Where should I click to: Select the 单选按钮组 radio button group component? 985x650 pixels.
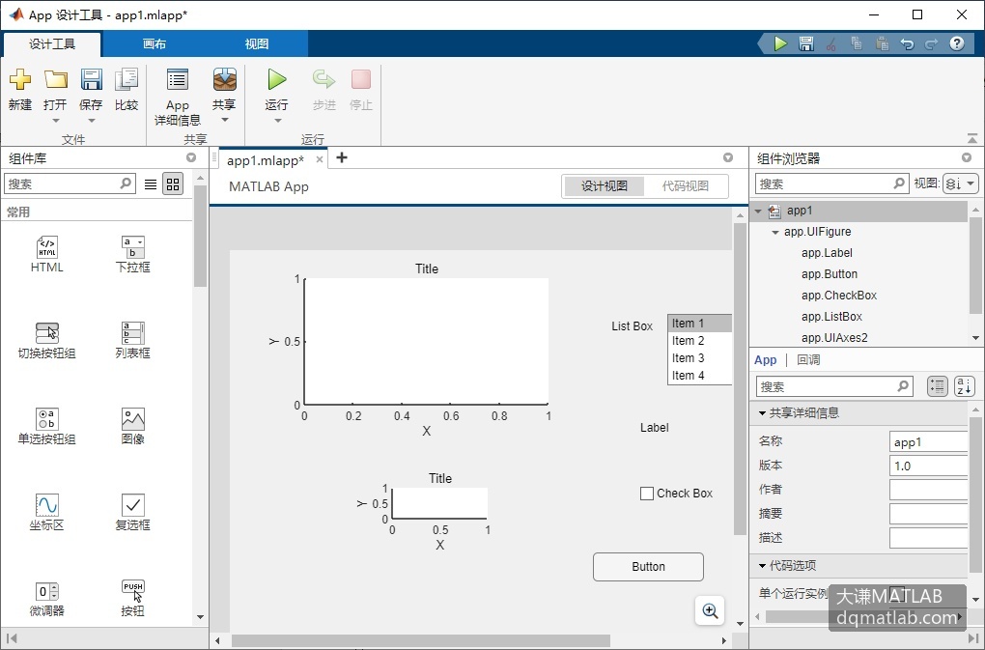[47, 427]
